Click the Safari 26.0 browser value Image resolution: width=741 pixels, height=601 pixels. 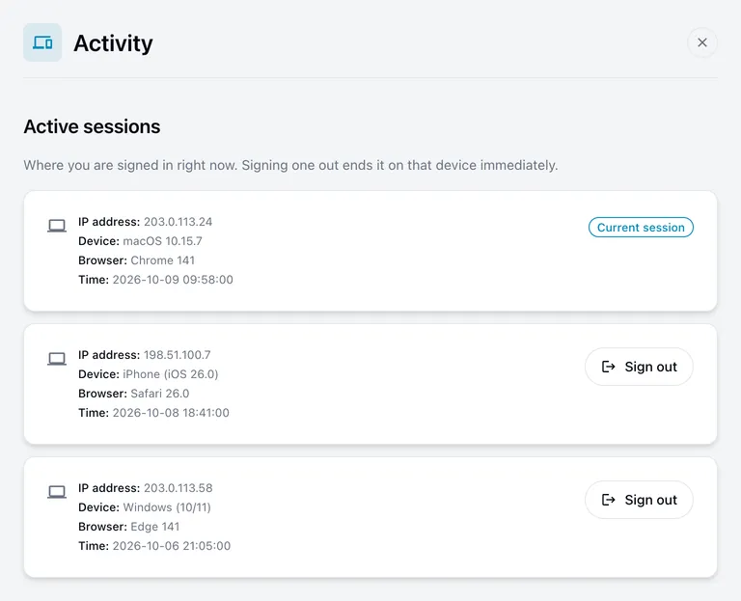click(x=160, y=394)
